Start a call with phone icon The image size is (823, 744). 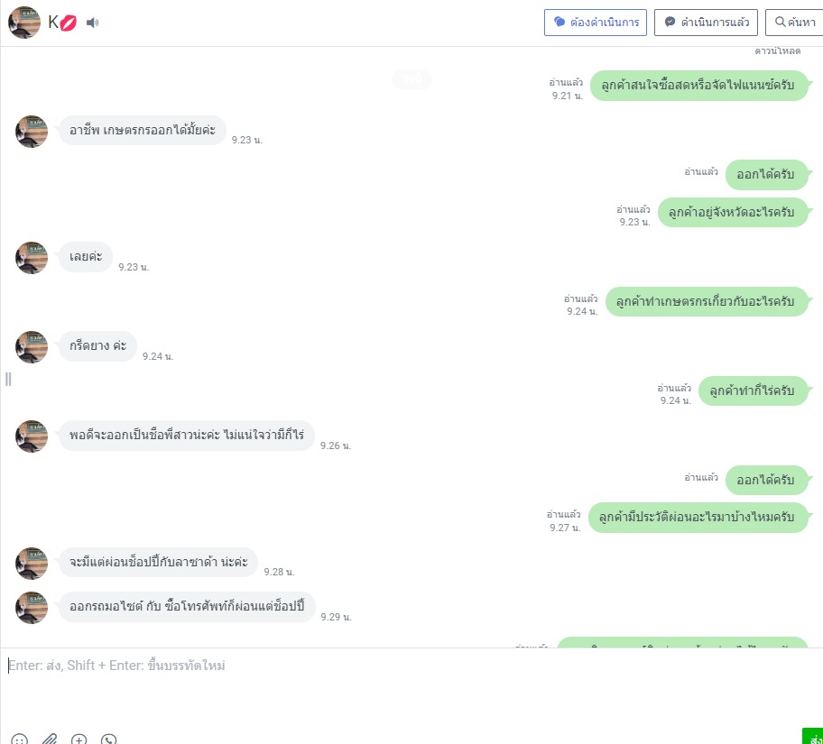(108, 739)
